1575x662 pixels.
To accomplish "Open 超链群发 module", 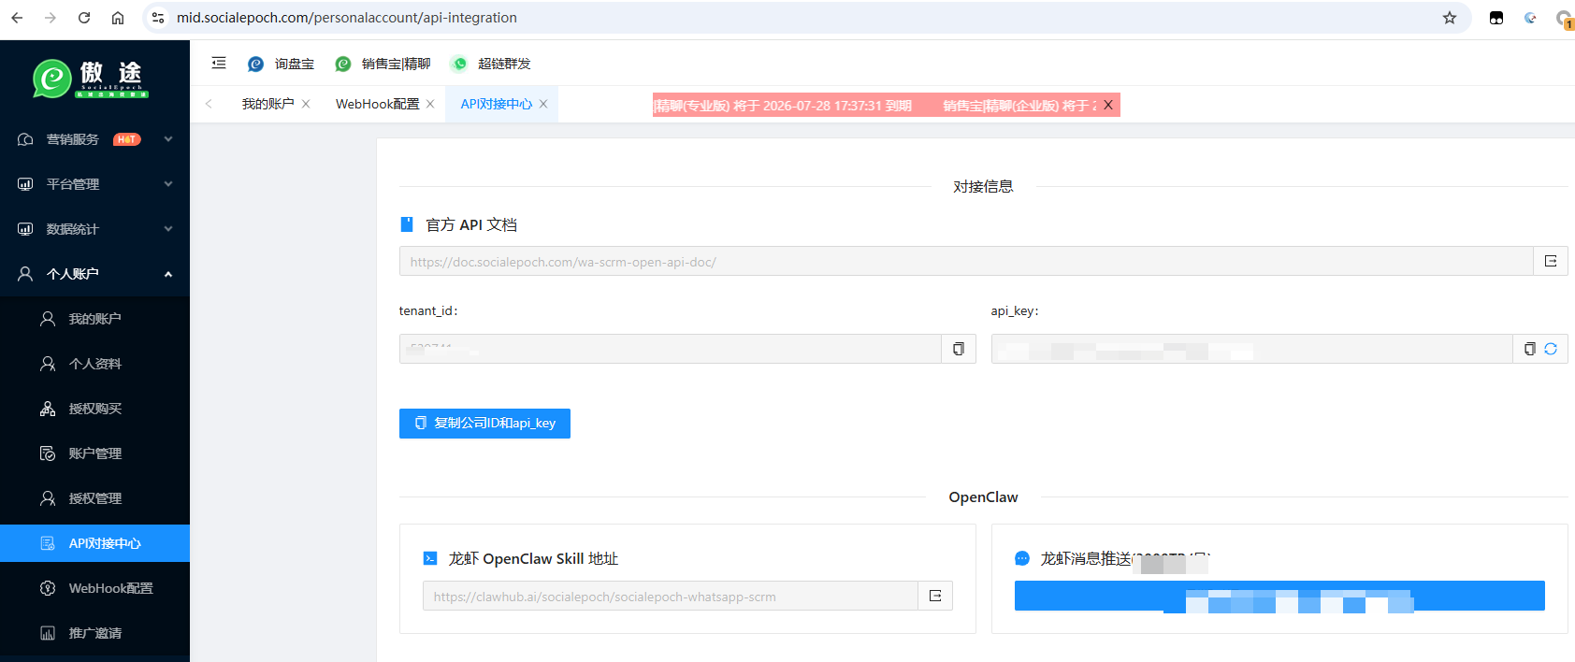I will pos(490,64).
